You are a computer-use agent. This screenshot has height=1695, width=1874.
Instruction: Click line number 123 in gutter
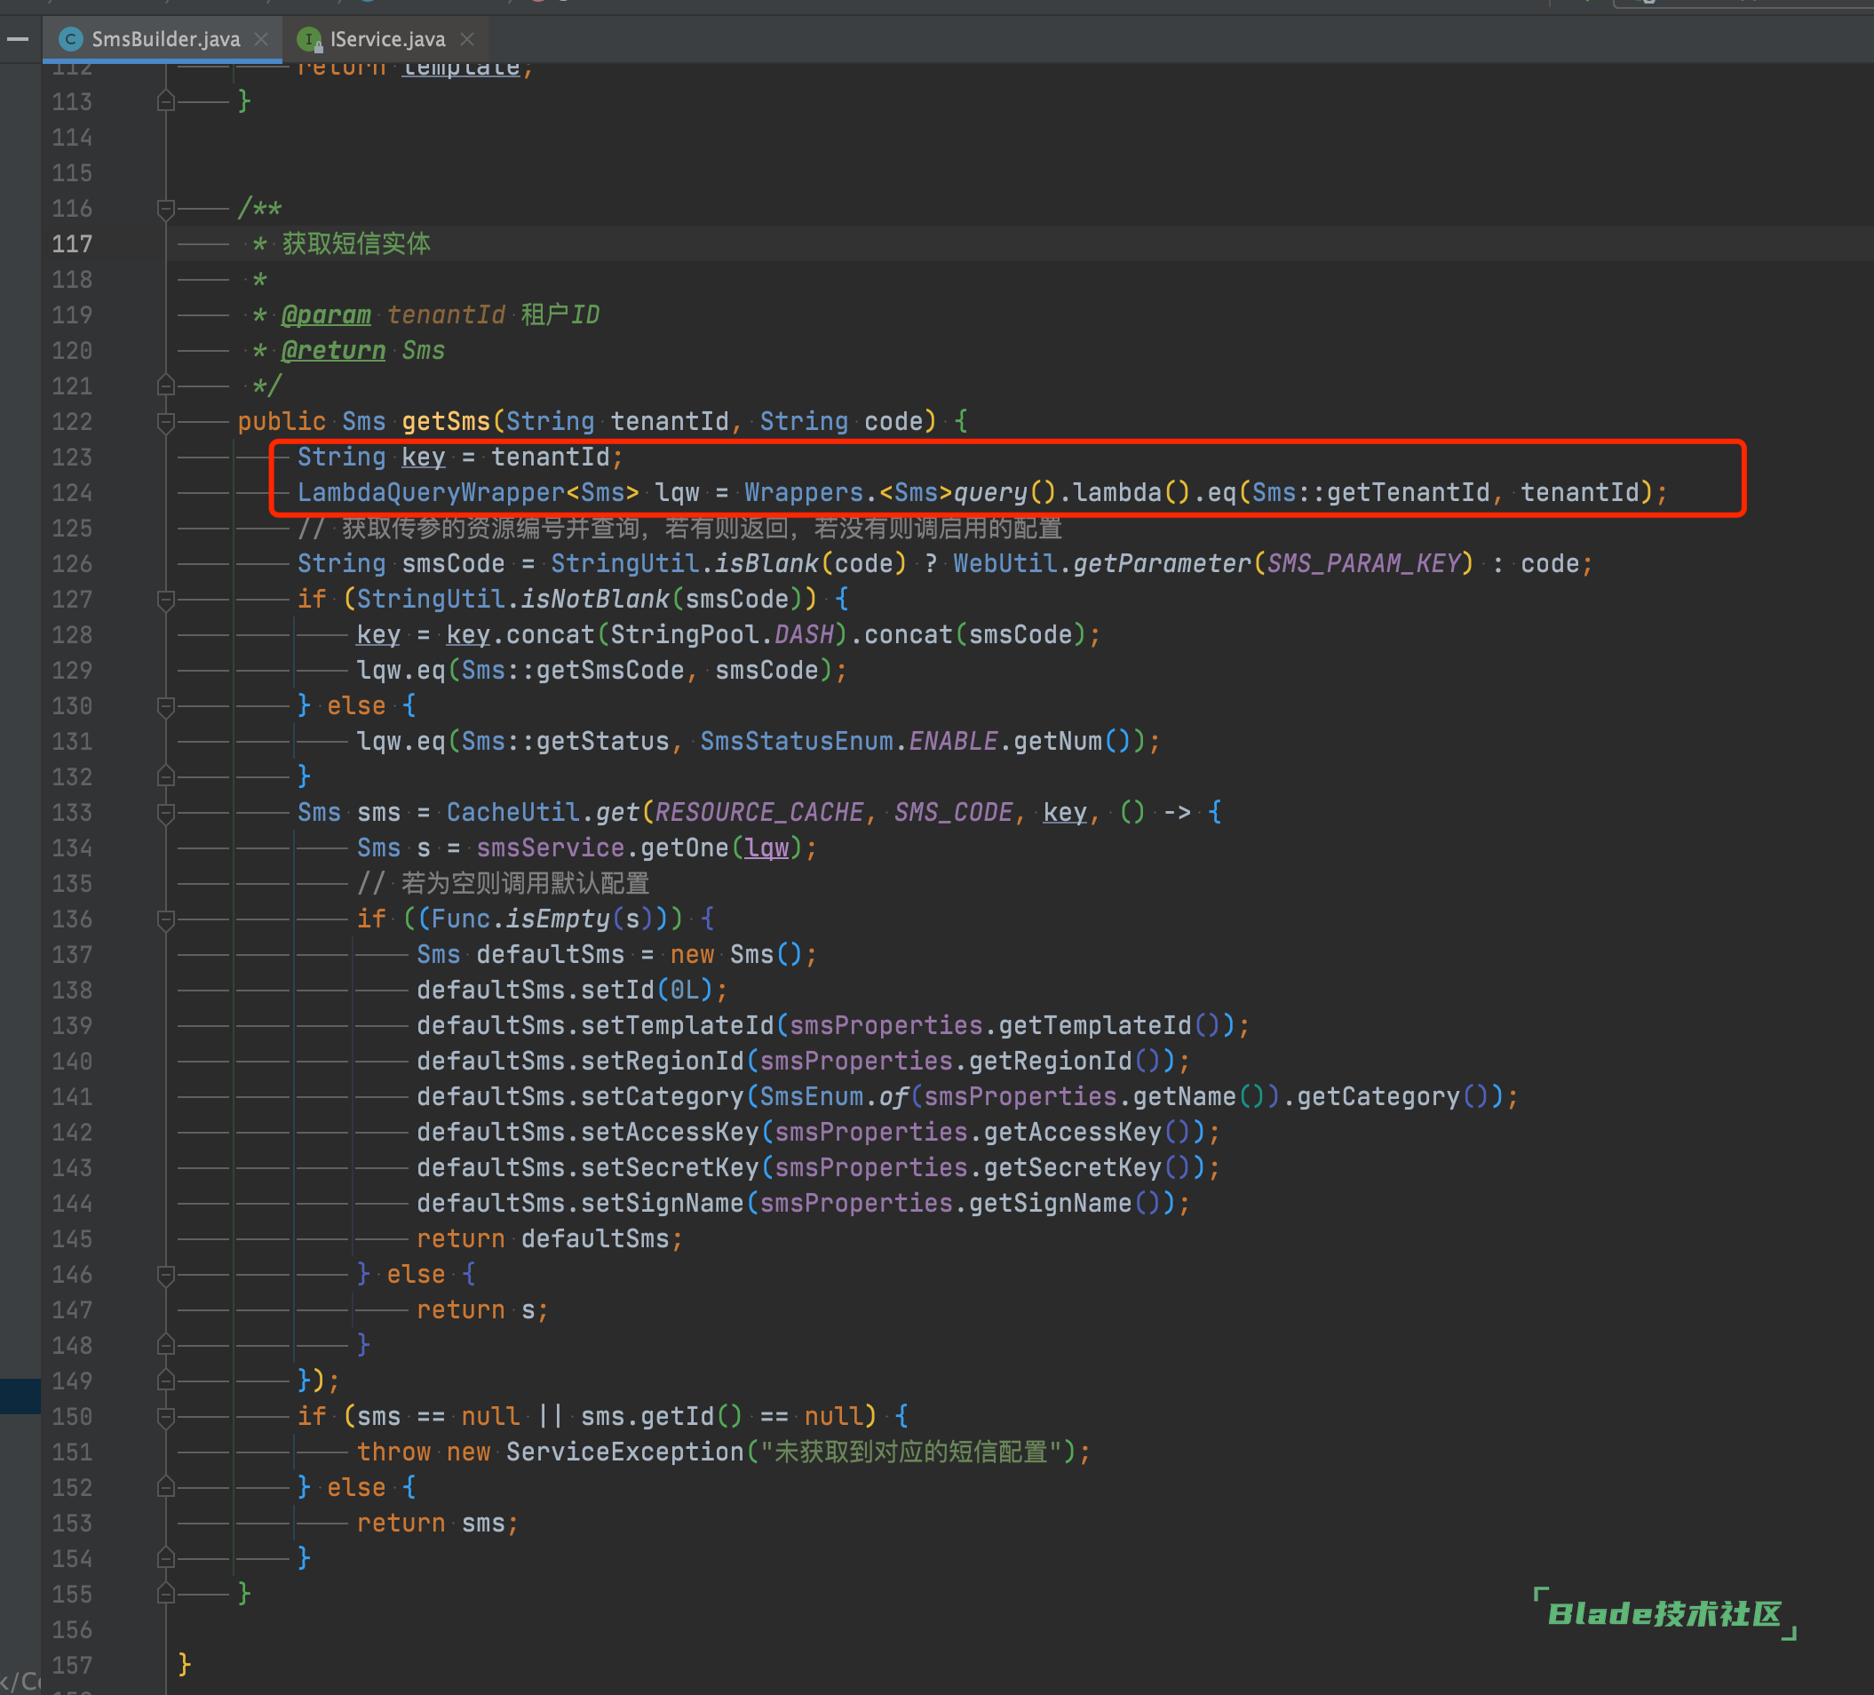coord(72,458)
